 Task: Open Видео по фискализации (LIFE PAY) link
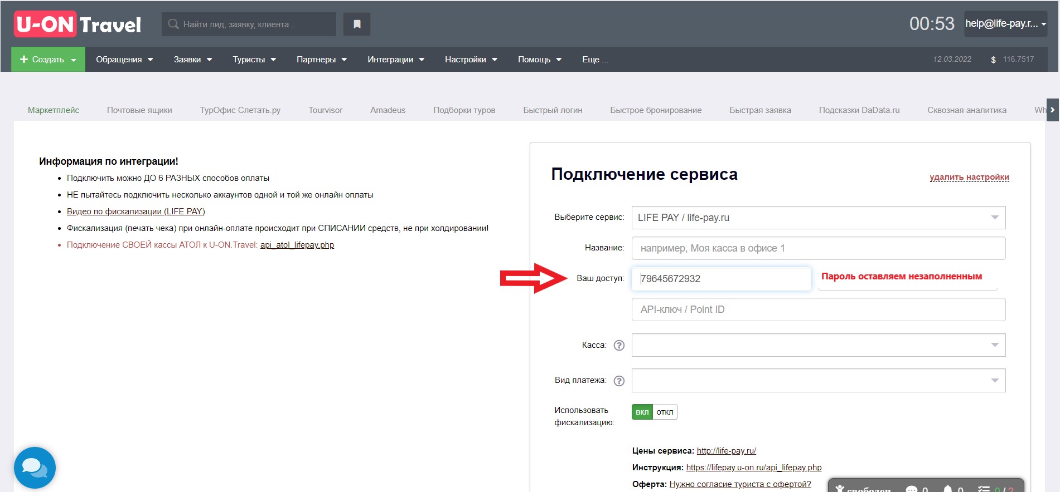coord(136,211)
